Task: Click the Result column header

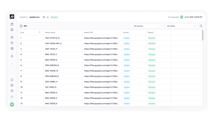Action: point(150,33)
